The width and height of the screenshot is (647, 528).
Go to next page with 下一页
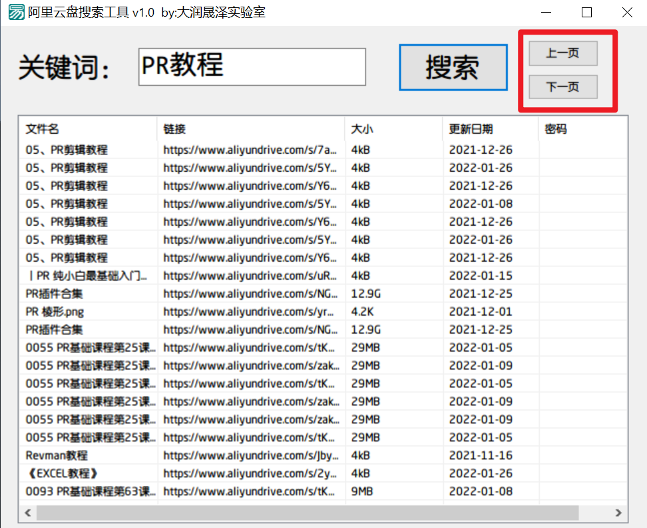pyautogui.click(x=563, y=87)
